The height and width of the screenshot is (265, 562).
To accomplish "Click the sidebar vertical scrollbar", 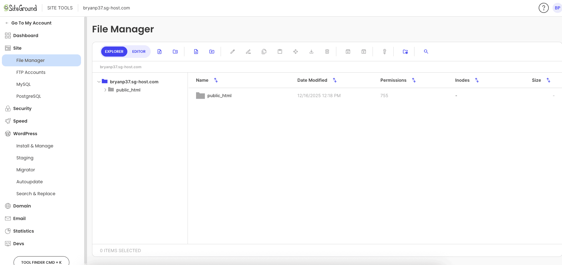I will [x=85, y=140].
